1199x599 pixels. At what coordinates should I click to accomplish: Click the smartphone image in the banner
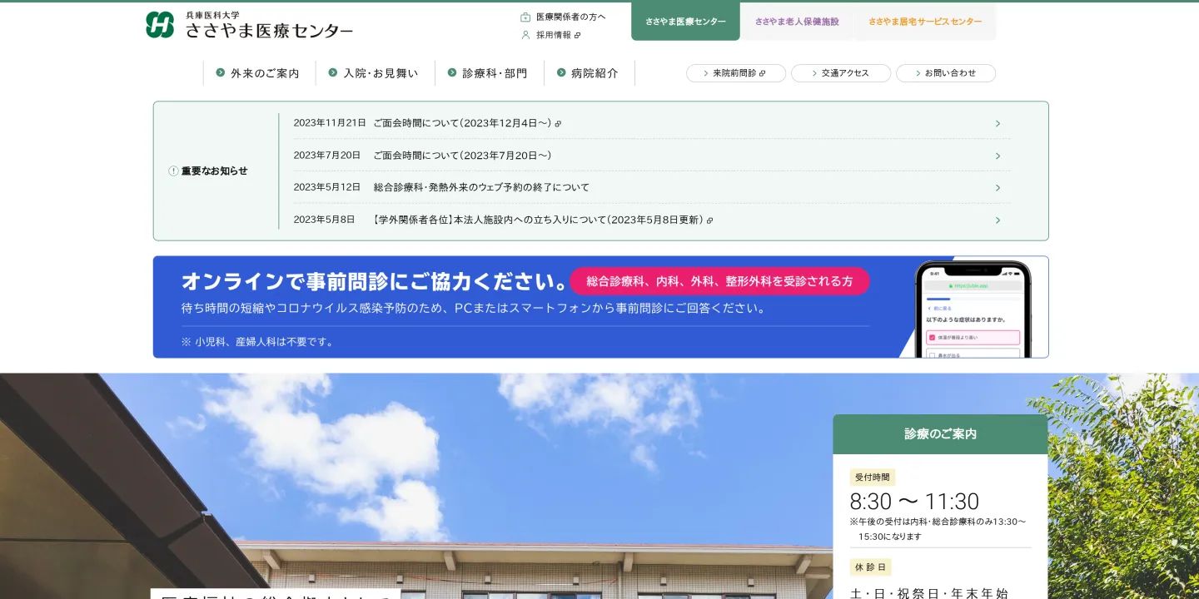[973, 309]
